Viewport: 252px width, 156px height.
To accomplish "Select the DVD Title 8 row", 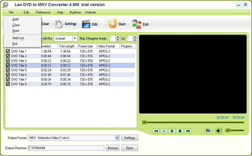I will pyautogui.click(x=70, y=84).
